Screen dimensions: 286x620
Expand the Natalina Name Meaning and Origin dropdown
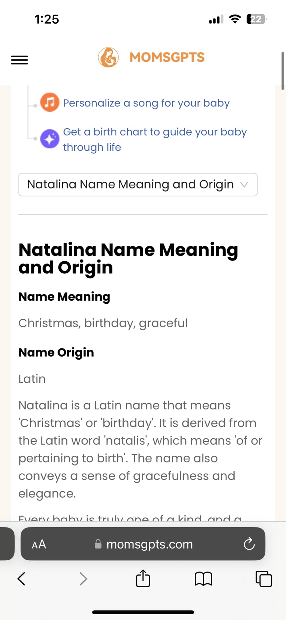point(138,185)
